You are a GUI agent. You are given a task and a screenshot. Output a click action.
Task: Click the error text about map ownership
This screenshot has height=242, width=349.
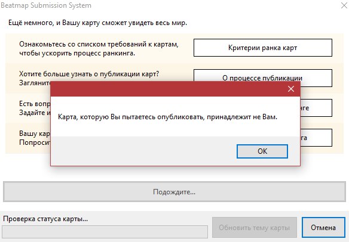pos(167,117)
